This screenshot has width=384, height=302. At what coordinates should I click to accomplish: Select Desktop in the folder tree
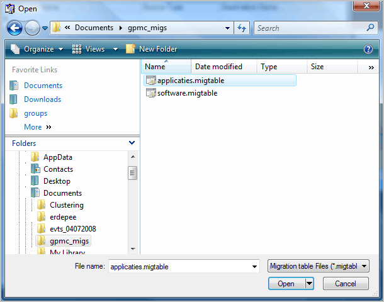pyautogui.click(x=57, y=181)
